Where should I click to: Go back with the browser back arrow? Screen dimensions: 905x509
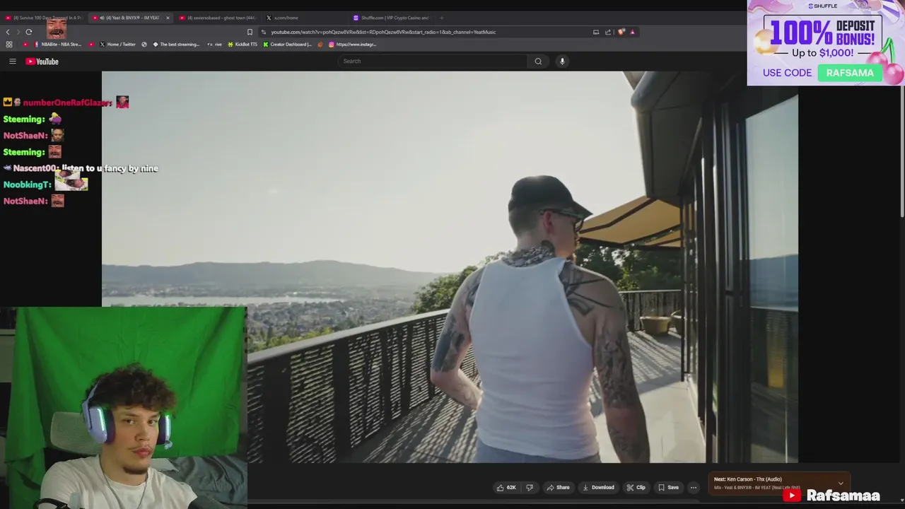pos(8,32)
